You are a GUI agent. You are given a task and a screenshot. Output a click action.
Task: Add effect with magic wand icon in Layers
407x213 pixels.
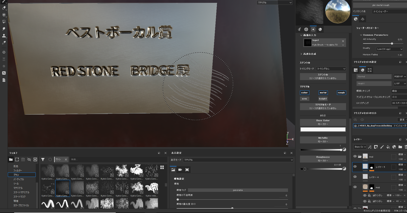(370, 147)
